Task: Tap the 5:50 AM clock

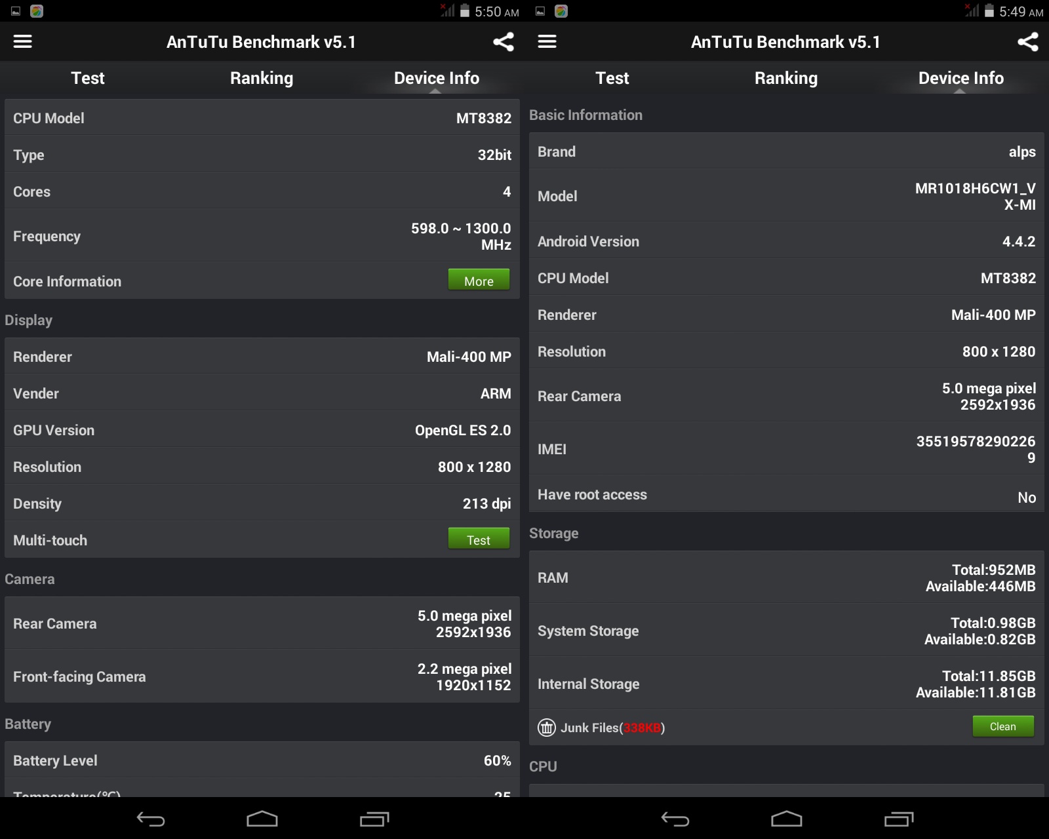Action: coord(496,12)
